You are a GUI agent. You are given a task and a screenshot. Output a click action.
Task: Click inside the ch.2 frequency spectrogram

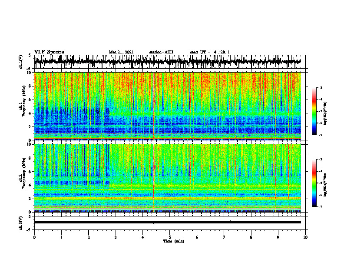(168, 178)
